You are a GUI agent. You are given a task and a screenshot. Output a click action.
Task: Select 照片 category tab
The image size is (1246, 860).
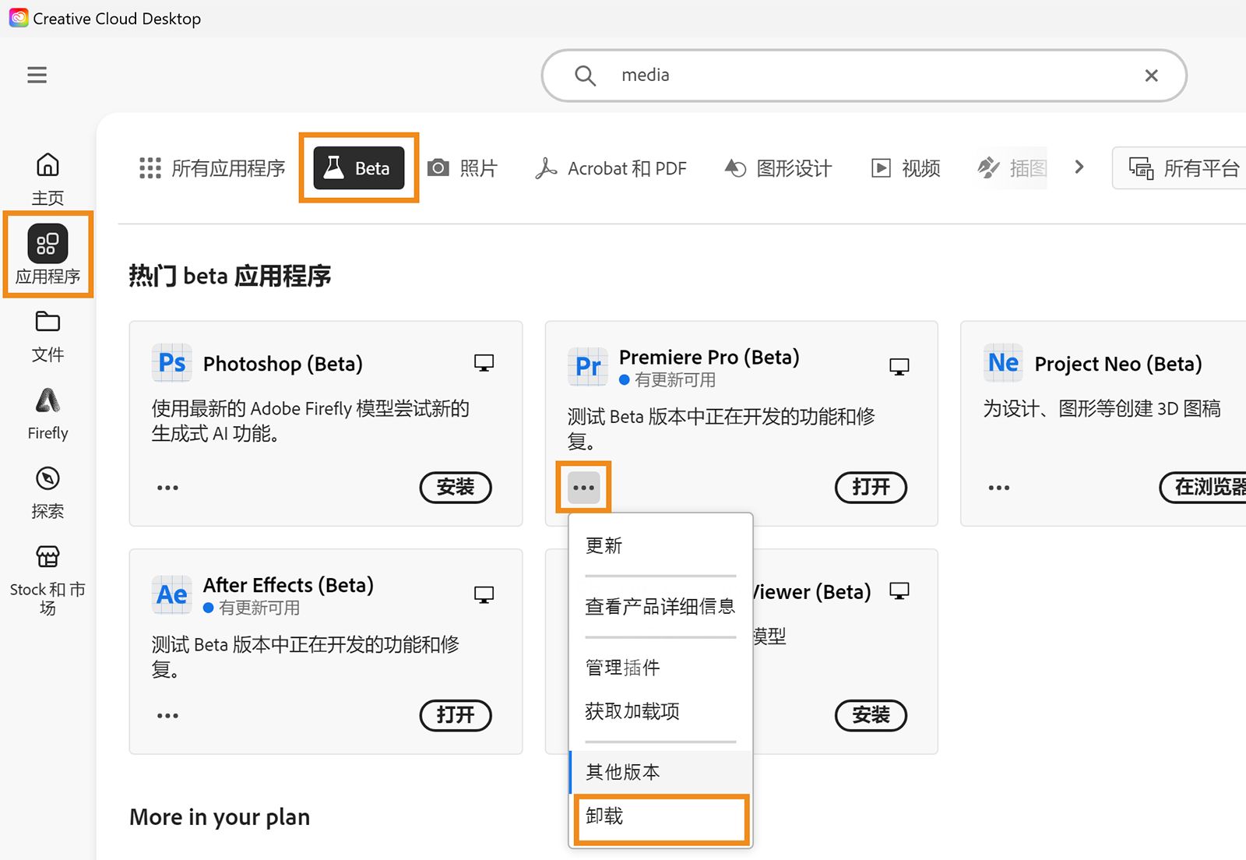tap(463, 168)
